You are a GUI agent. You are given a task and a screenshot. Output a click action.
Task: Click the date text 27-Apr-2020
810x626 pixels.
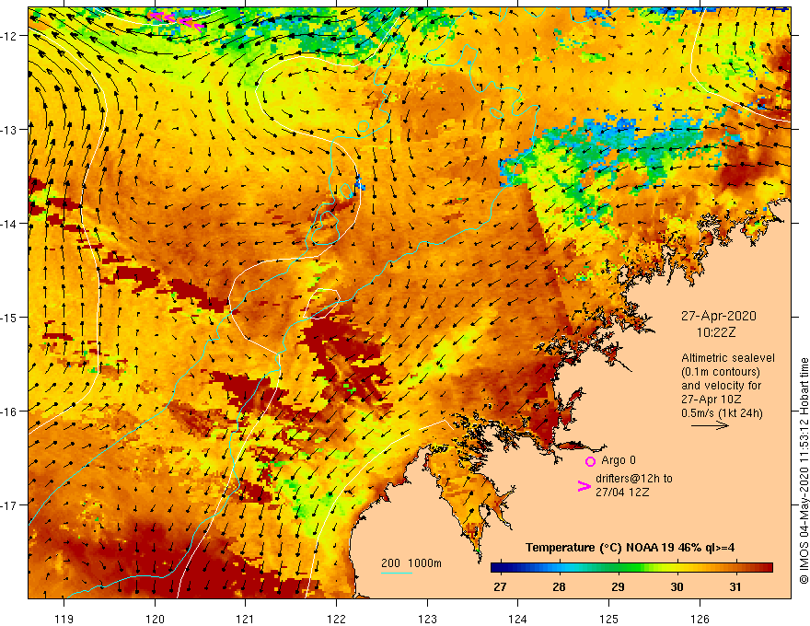click(x=718, y=316)
